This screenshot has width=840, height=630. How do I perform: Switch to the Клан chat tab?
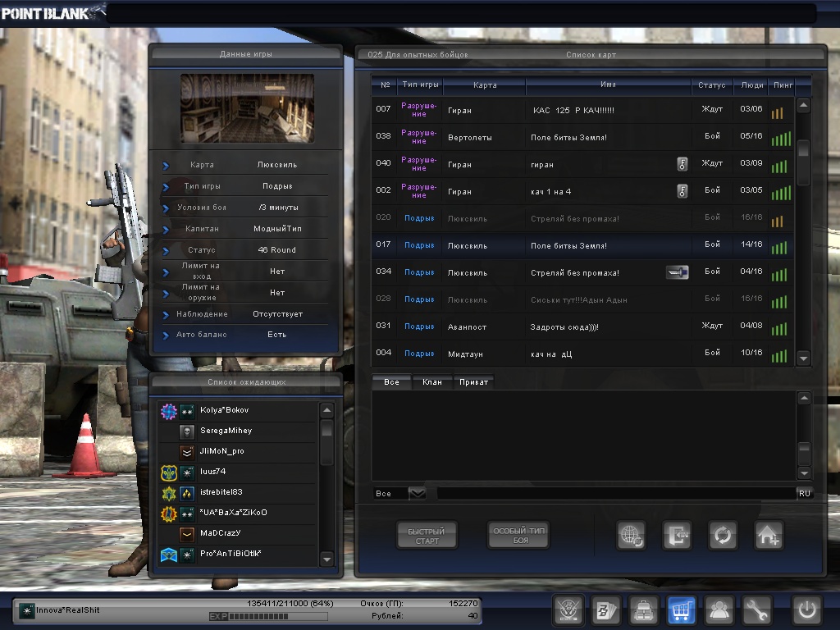432,382
